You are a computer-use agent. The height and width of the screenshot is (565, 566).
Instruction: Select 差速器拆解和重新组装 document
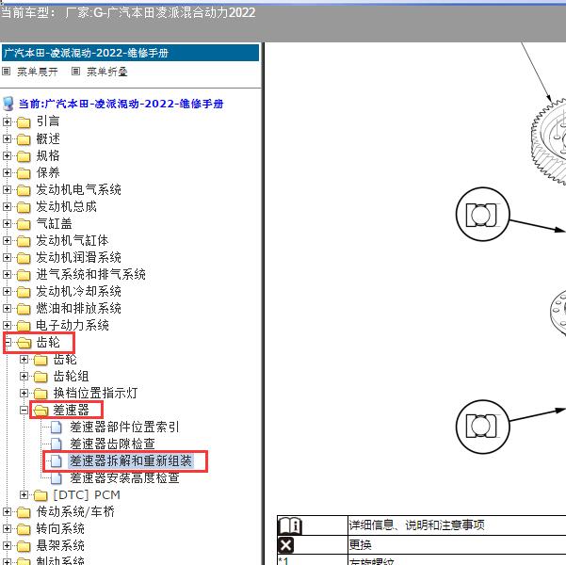coord(131,461)
